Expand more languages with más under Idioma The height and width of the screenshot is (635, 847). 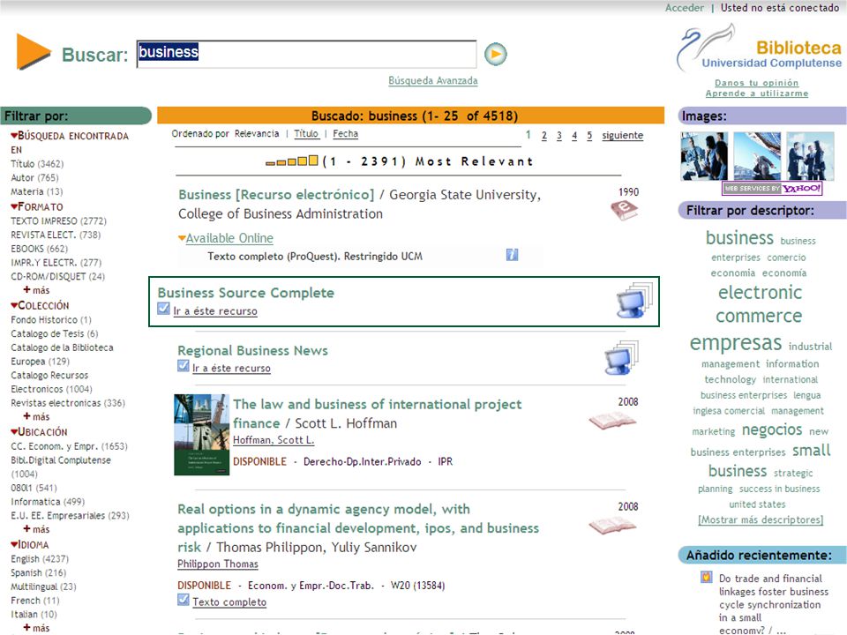click(x=36, y=627)
